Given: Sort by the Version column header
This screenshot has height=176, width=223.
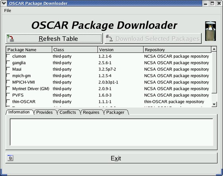Looking at the screenshot, I should point(120,50).
